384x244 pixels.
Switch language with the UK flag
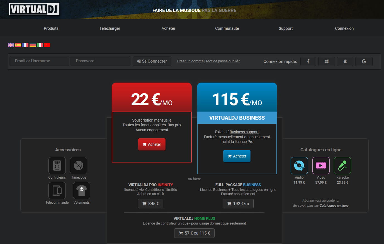11,45
